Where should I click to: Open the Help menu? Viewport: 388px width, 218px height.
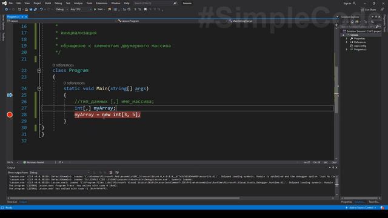point(127,3)
